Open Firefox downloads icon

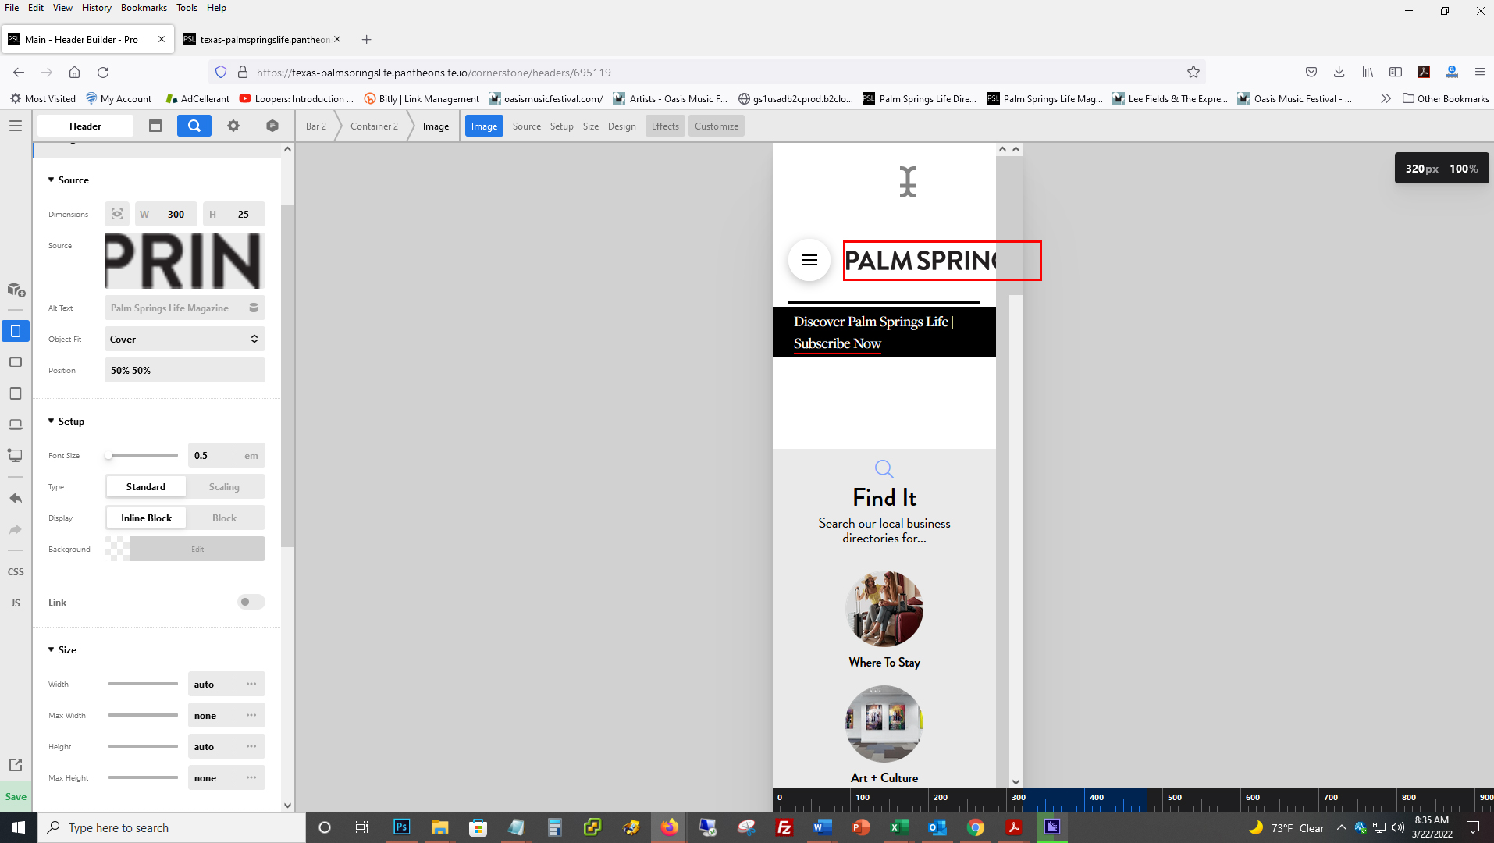pyautogui.click(x=1339, y=72)
